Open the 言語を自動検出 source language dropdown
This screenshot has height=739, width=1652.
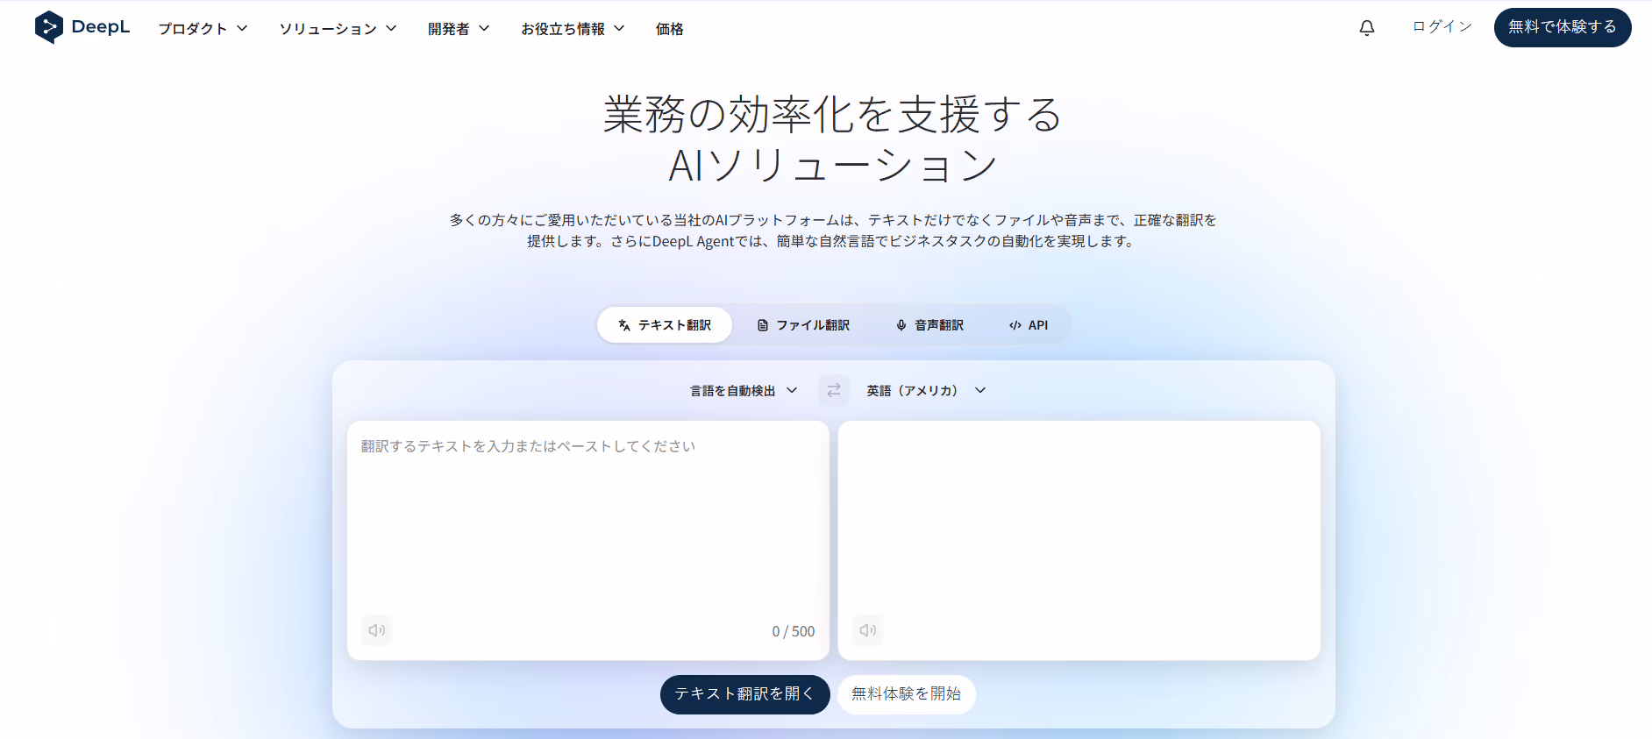click(x=744, y=391)
